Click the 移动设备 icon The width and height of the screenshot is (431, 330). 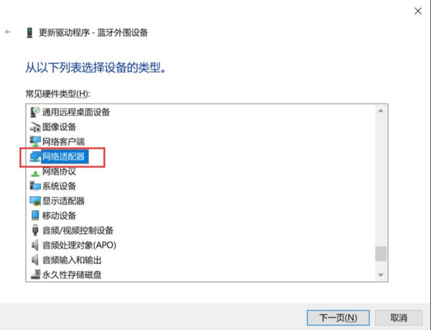[x=35, y=215]
